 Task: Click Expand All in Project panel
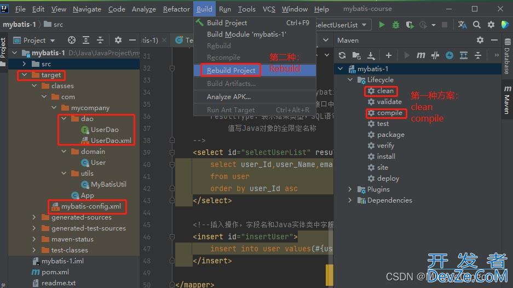tap(86, 41)
